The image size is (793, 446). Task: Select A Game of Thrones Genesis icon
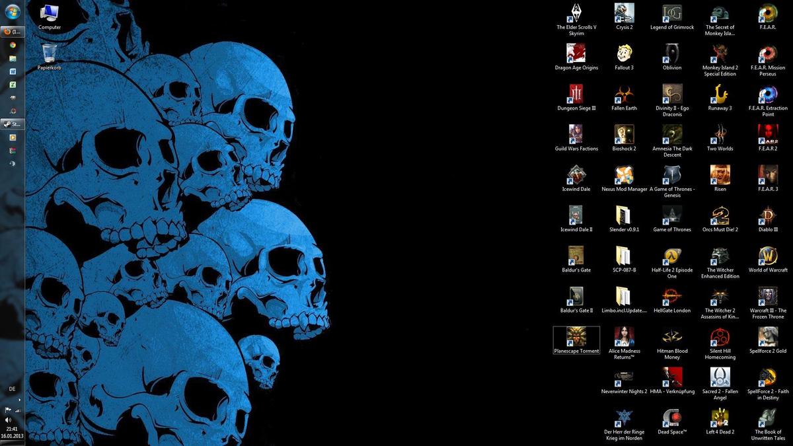click(x=672, y=182)
